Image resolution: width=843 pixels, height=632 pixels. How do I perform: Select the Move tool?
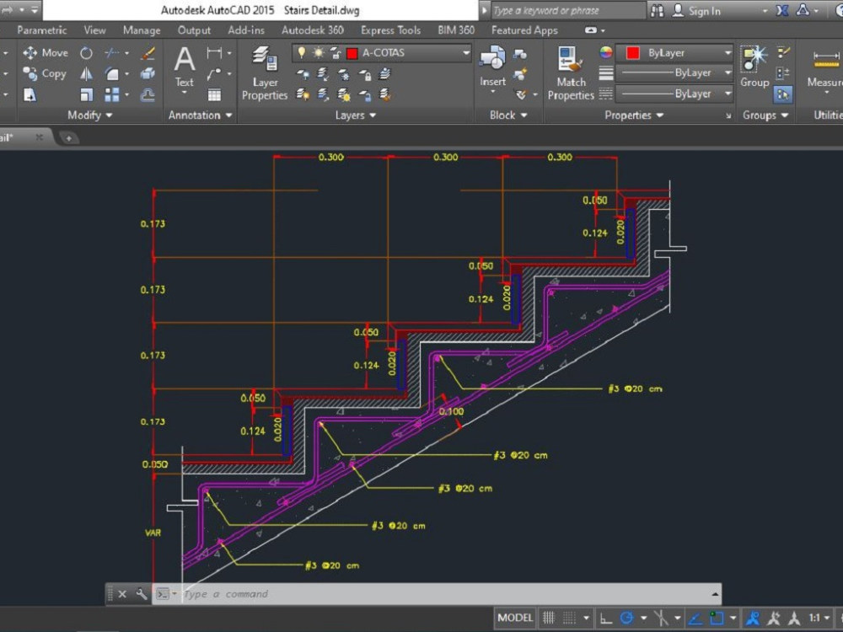click(x=44, y=51)
